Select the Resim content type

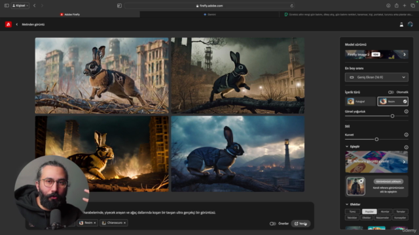point(393,101)
